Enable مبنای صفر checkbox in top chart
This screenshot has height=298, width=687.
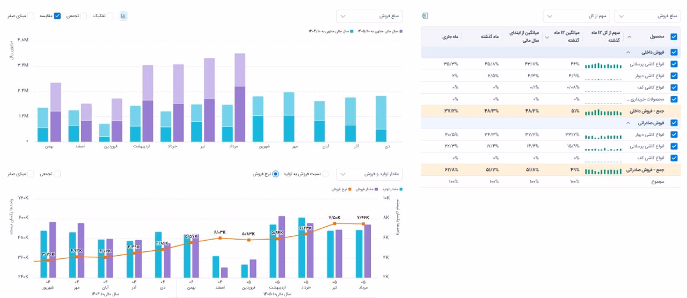click(31, 16)
